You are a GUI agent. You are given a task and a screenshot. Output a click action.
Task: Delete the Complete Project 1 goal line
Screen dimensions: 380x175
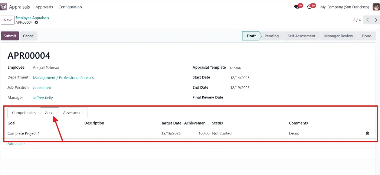click(x=367, y=133)
